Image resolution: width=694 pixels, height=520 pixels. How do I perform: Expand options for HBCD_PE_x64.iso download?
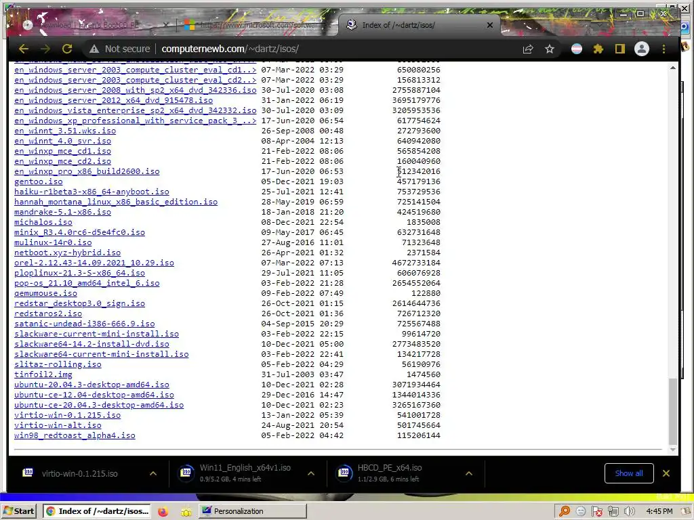pos(469,473)
